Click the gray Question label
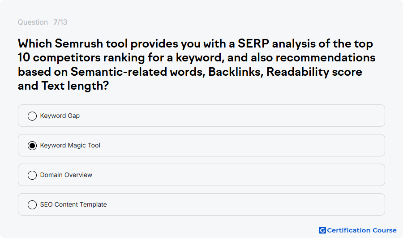Image resolution: width=403 pixels, height=238 pixels. [33, 22]
